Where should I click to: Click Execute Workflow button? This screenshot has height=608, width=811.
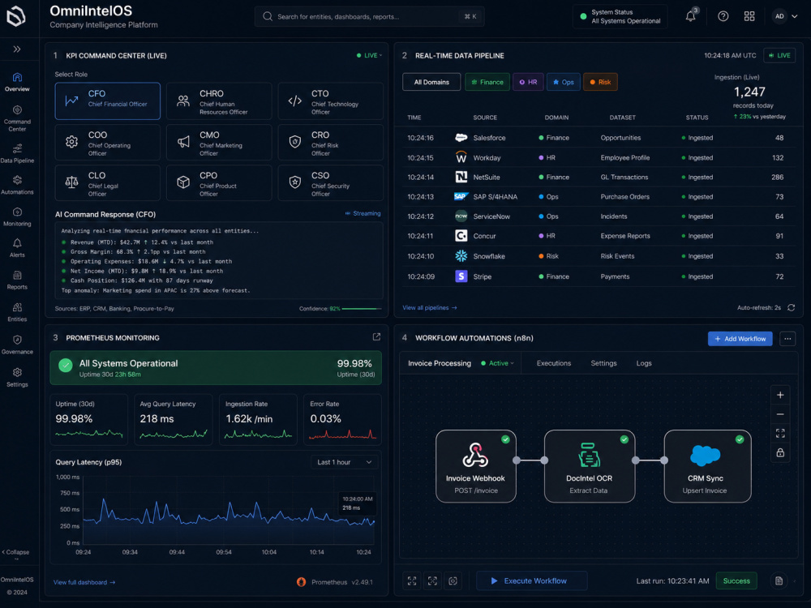[x=531, y=580]
